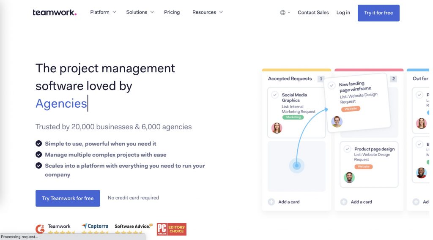The width and height of the screenshot is (433, 240).
Task: Expand the Platform menu
Action: pos(103,12)
